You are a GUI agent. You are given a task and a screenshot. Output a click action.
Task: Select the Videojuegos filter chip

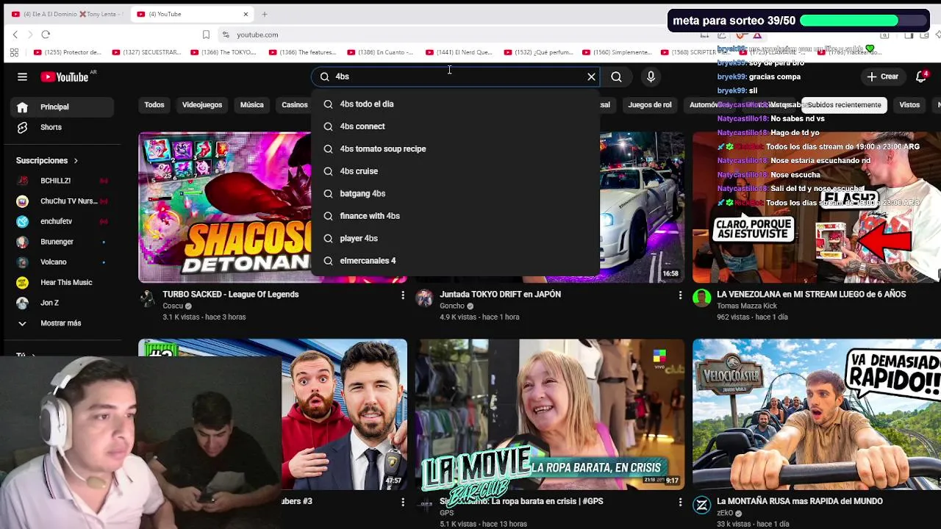202,105
